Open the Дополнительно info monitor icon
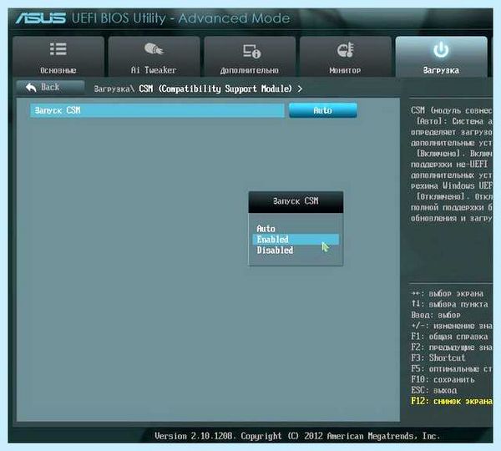 (x=251, y=51)
